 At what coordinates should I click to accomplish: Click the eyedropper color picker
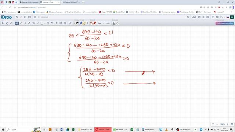coord(70,23)
